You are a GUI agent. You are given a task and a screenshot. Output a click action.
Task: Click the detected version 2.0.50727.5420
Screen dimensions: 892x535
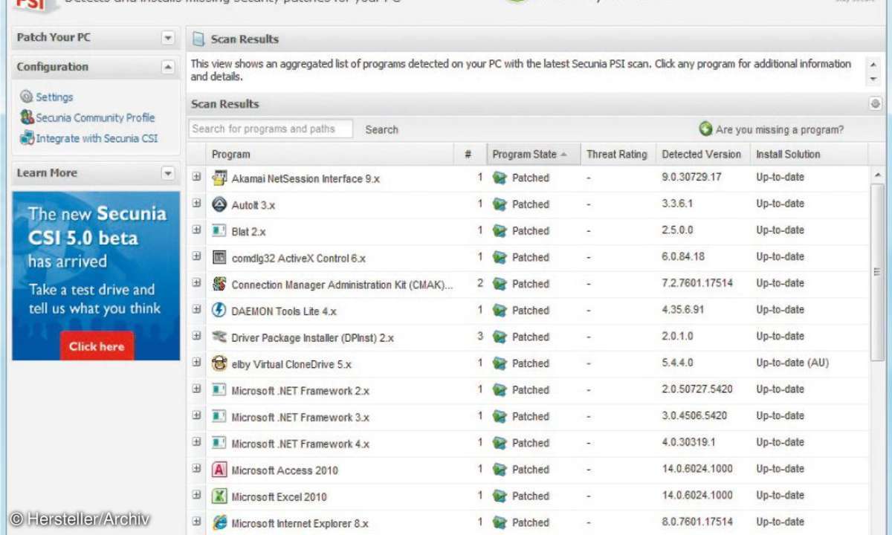click(697, 389)
